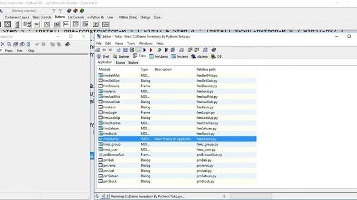Screen dimensions: 357x200
Task: Toggle the '(Nothing selected)' checkbox in palette
Action: tap(8, 11)
